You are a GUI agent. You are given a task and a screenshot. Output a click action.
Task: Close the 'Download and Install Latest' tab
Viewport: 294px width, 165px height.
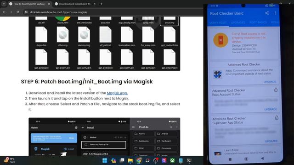click(x=95, y=4)
